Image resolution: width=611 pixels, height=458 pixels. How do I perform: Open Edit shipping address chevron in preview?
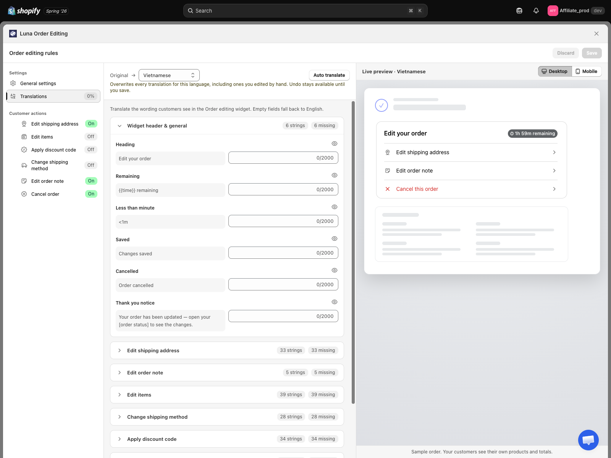554,152
